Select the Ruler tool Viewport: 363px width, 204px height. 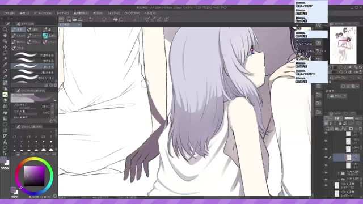coord(5,136)
